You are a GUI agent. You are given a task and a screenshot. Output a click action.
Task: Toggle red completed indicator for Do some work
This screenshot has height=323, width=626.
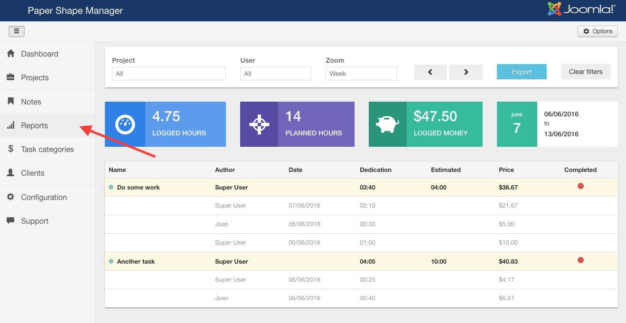580,186
